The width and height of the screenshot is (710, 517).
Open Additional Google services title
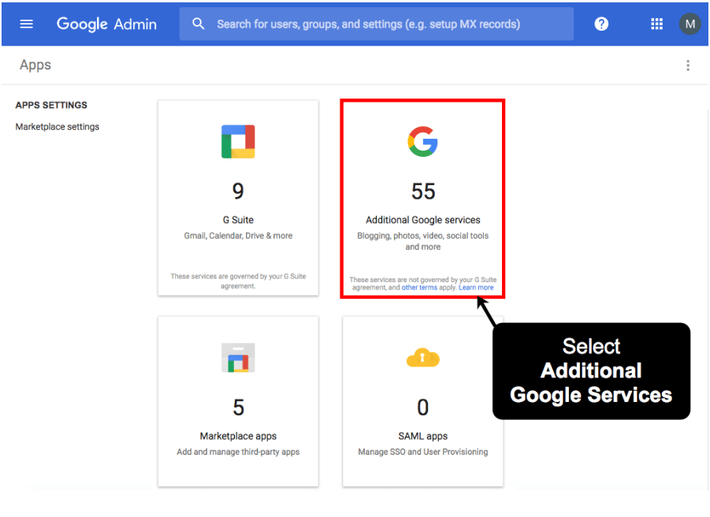point(423,220)
